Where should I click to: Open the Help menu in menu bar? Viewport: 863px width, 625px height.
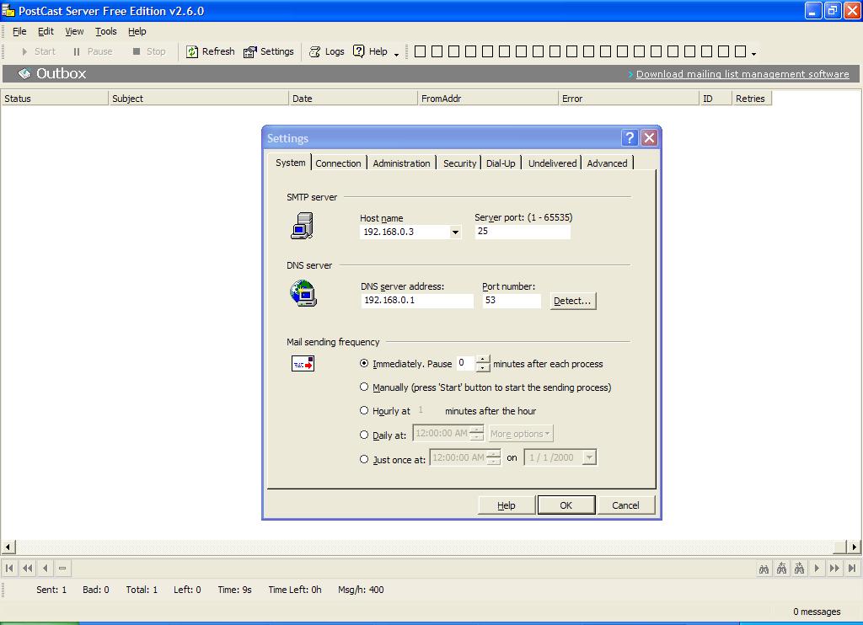[x=137, y=31]
